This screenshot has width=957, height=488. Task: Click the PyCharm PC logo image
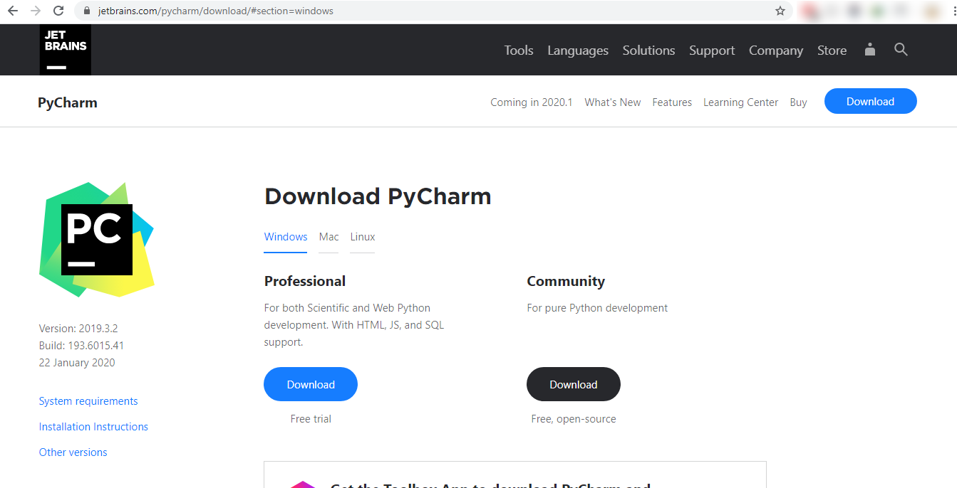[96, 240]
